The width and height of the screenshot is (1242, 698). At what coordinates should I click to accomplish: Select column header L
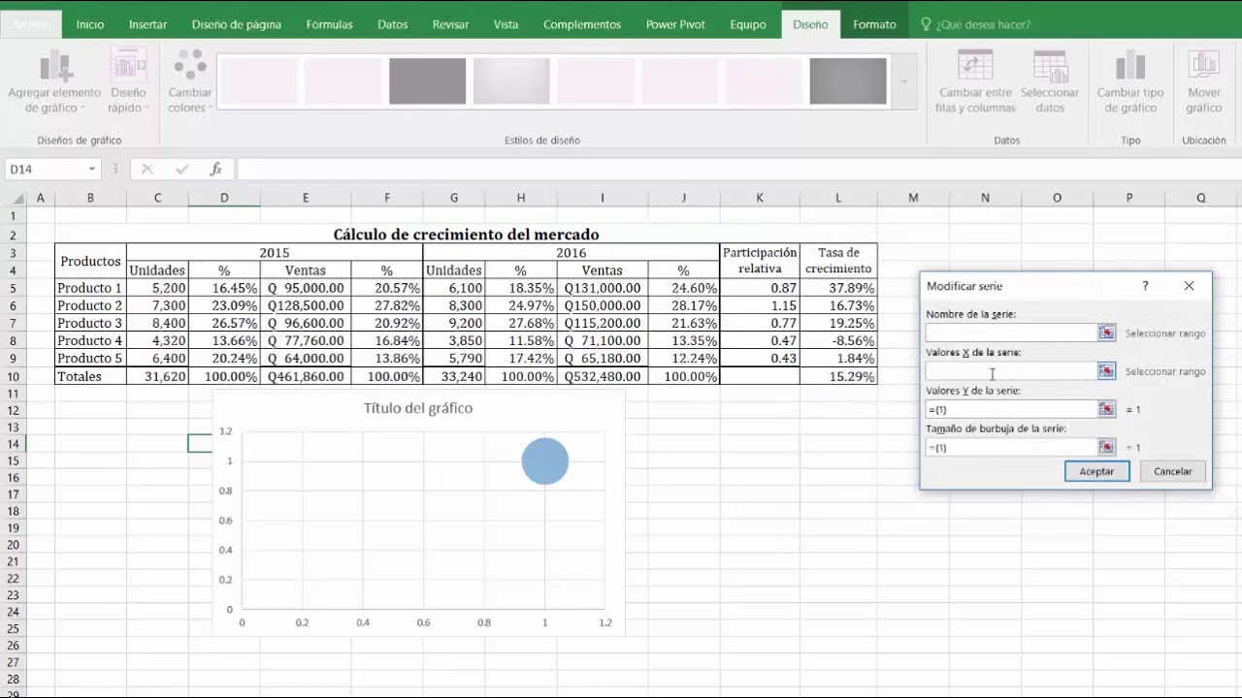[x=838, y=198]
